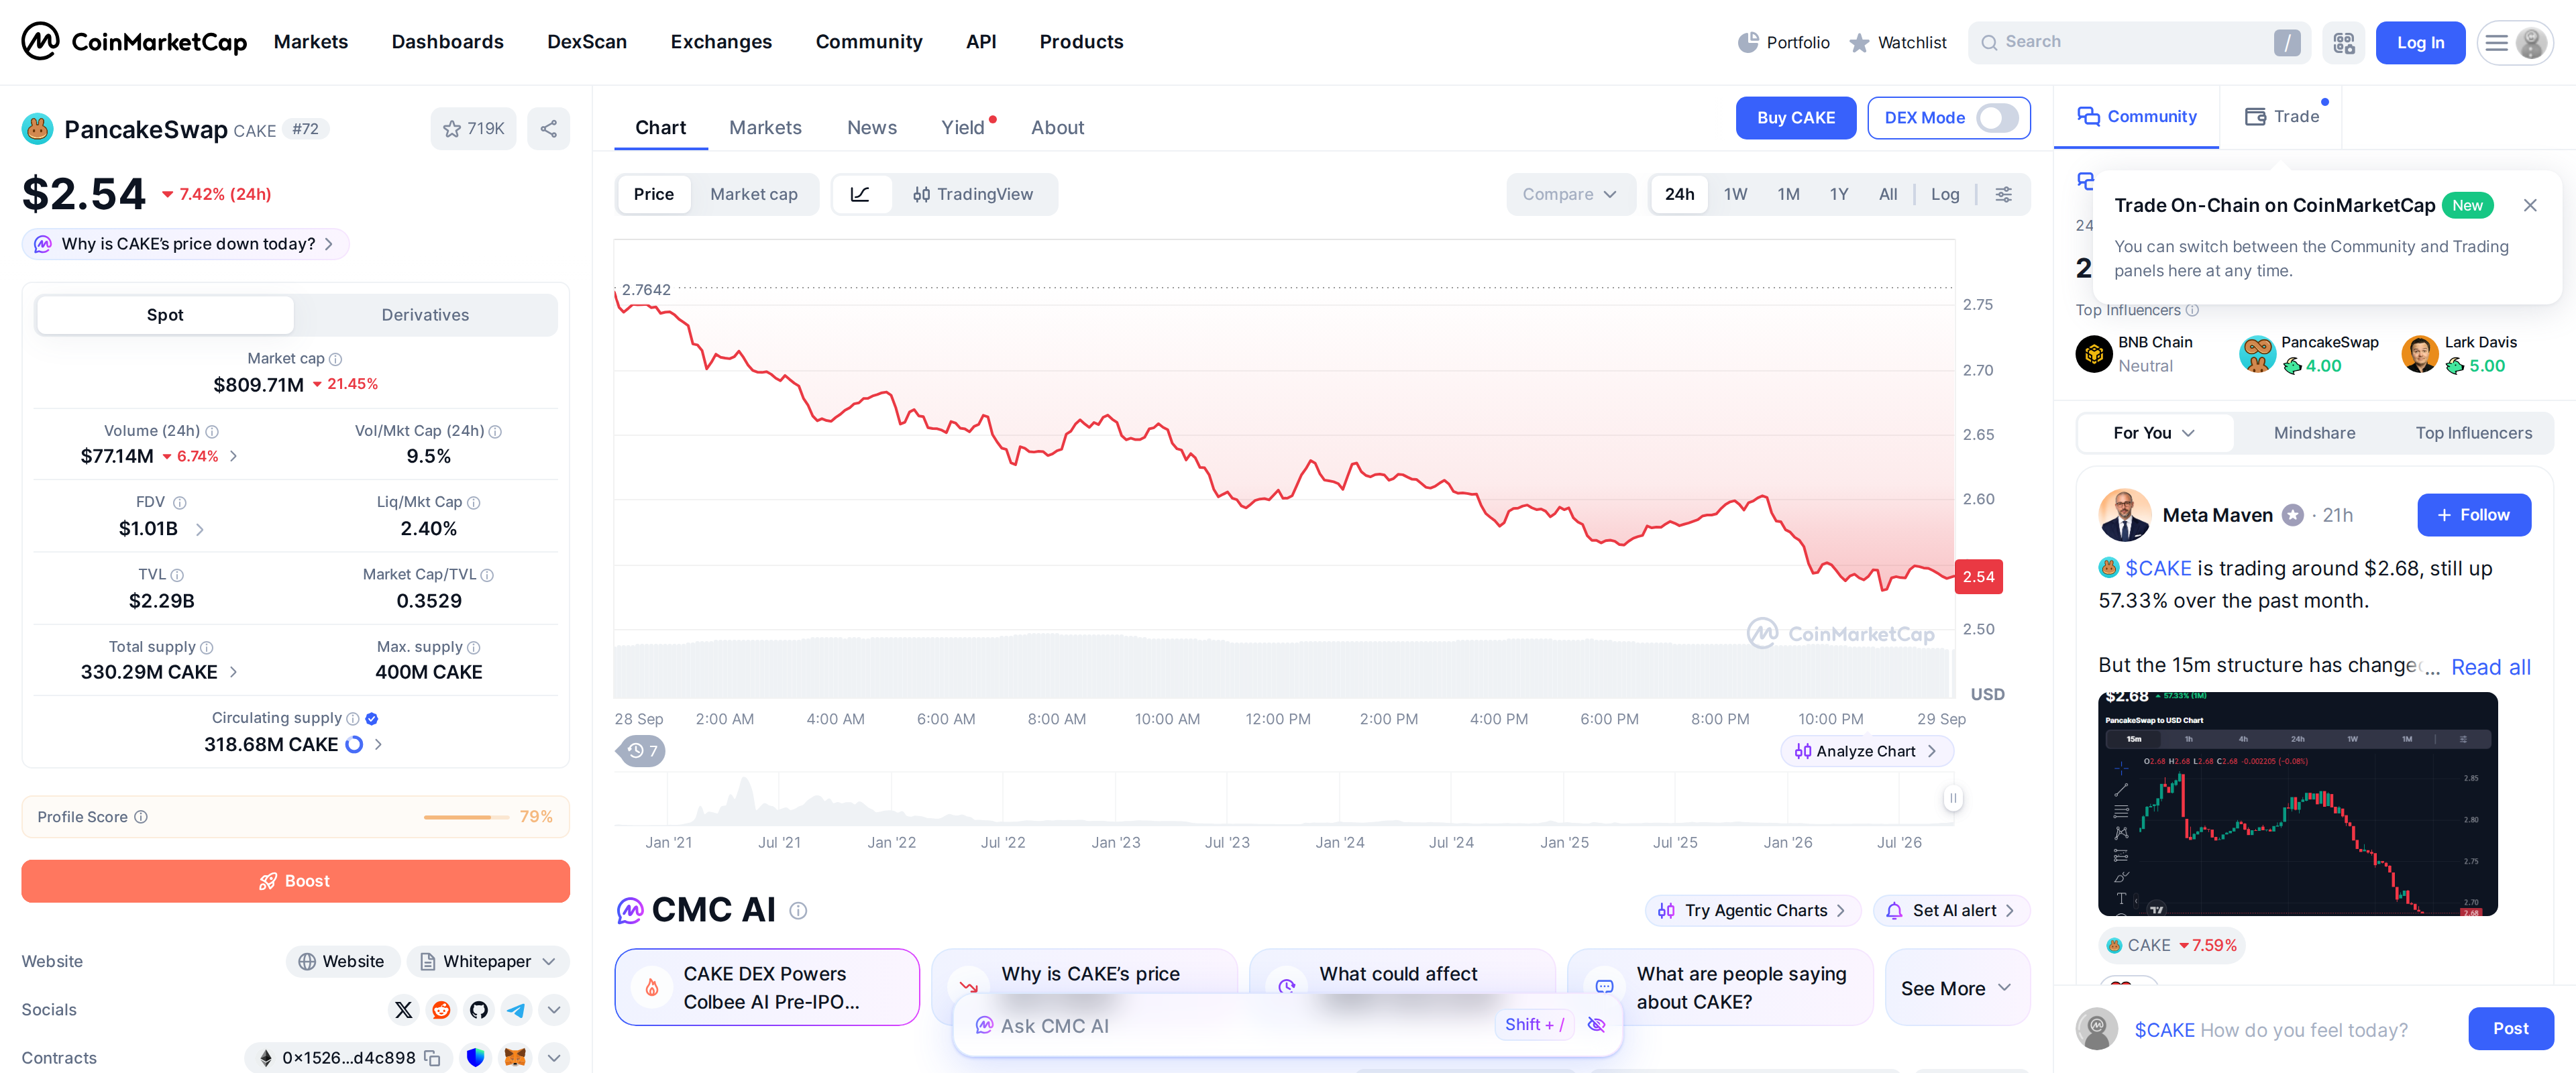Click the history badge showing 7
The height and width of the screenshot is (1073, 2576).
(x=641, y=751)
